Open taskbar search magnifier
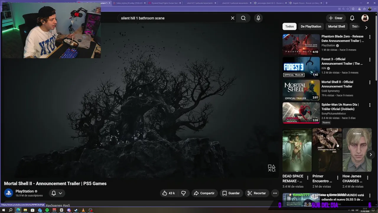This screenshot has height=213, width=378. [x=11, y=210]
